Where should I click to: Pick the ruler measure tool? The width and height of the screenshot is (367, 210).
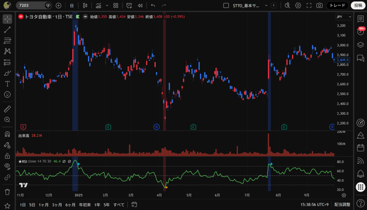(x=7, y=109)
